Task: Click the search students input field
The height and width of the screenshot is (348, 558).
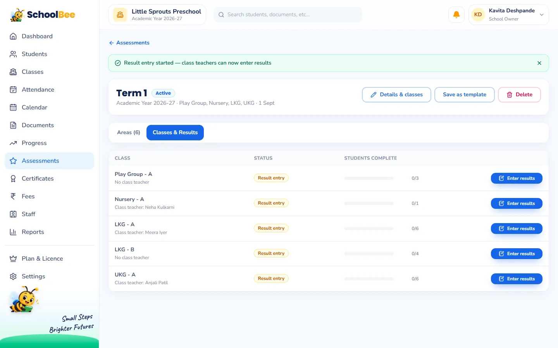Action: [x=288, y=15]
